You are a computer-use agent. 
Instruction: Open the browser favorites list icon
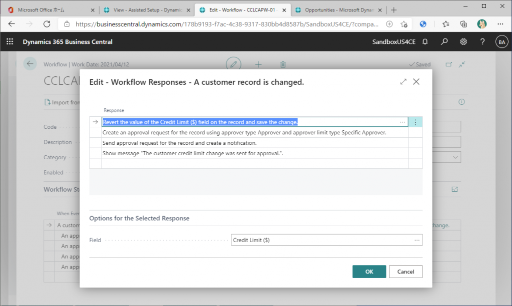(445, 24)
